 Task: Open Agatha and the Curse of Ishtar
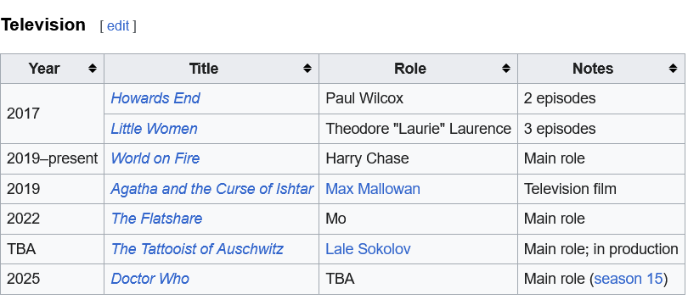click(212, 189)
